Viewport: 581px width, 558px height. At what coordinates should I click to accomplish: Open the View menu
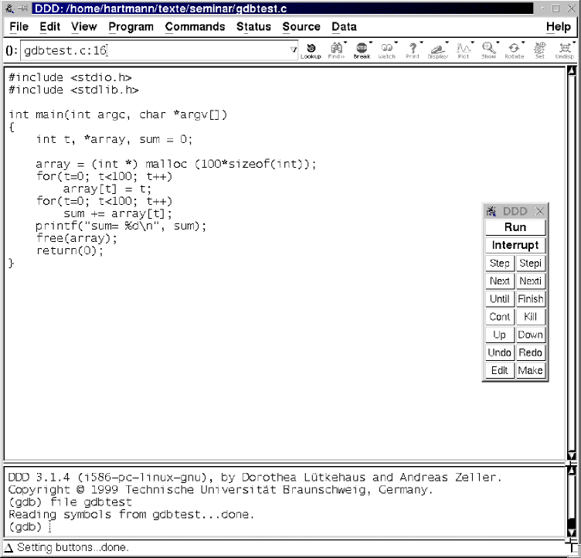point(84,27)
